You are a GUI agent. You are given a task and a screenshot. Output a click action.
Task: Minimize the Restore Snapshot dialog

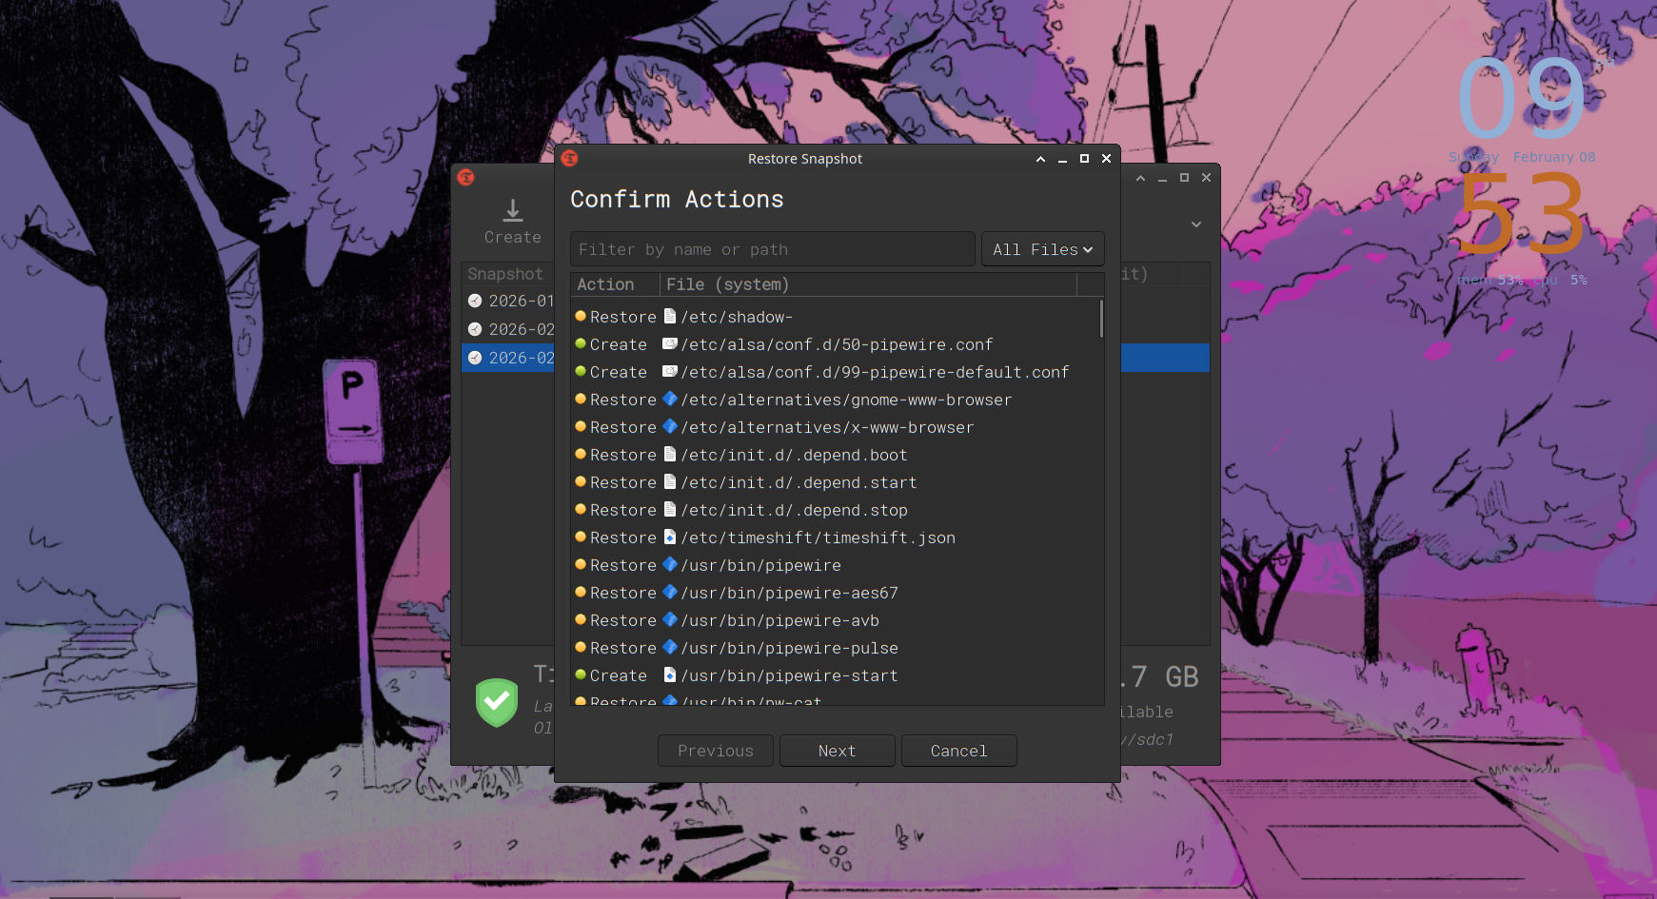pyautogui.click(x=1062, y=159)
